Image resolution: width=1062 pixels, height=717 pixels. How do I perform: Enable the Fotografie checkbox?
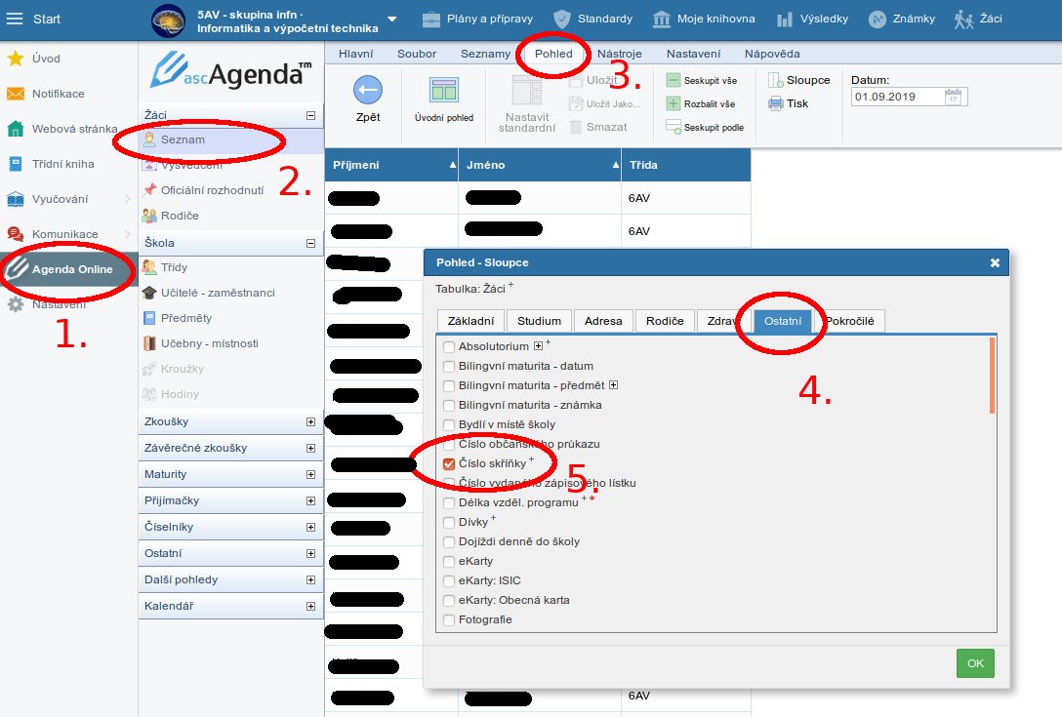click(449, 619)
